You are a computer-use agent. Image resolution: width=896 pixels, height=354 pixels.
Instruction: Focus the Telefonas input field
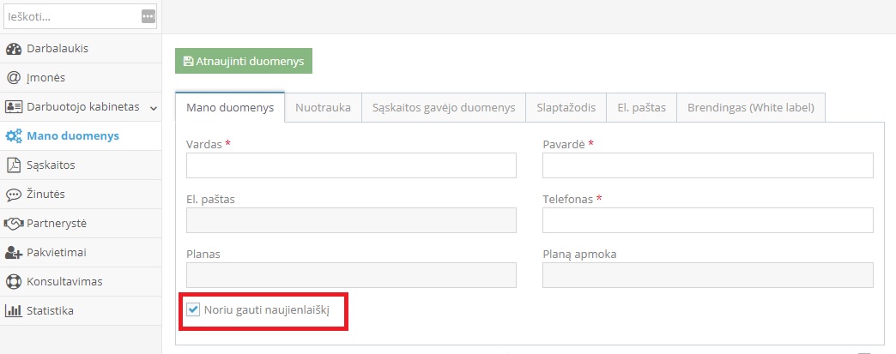click(x=707, y=220)
